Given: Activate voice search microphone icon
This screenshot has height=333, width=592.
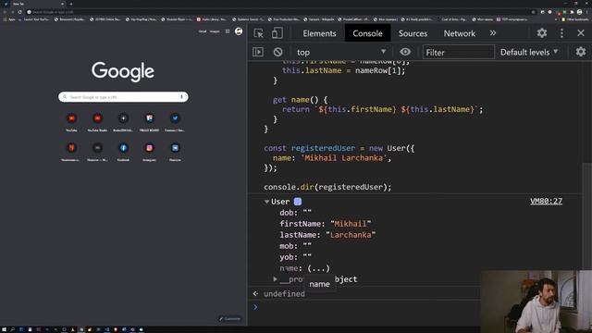Looking at the screenshot, I should pyautogui.click(x=181, y=97).
